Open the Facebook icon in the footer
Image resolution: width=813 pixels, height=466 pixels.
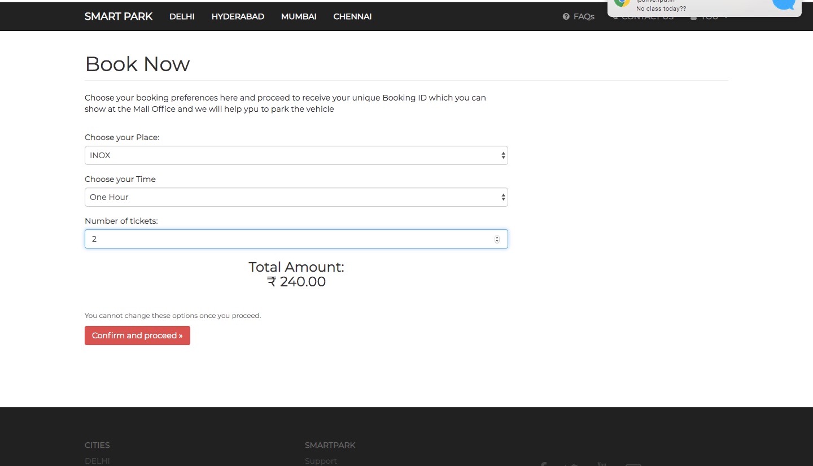coord(543,464)
